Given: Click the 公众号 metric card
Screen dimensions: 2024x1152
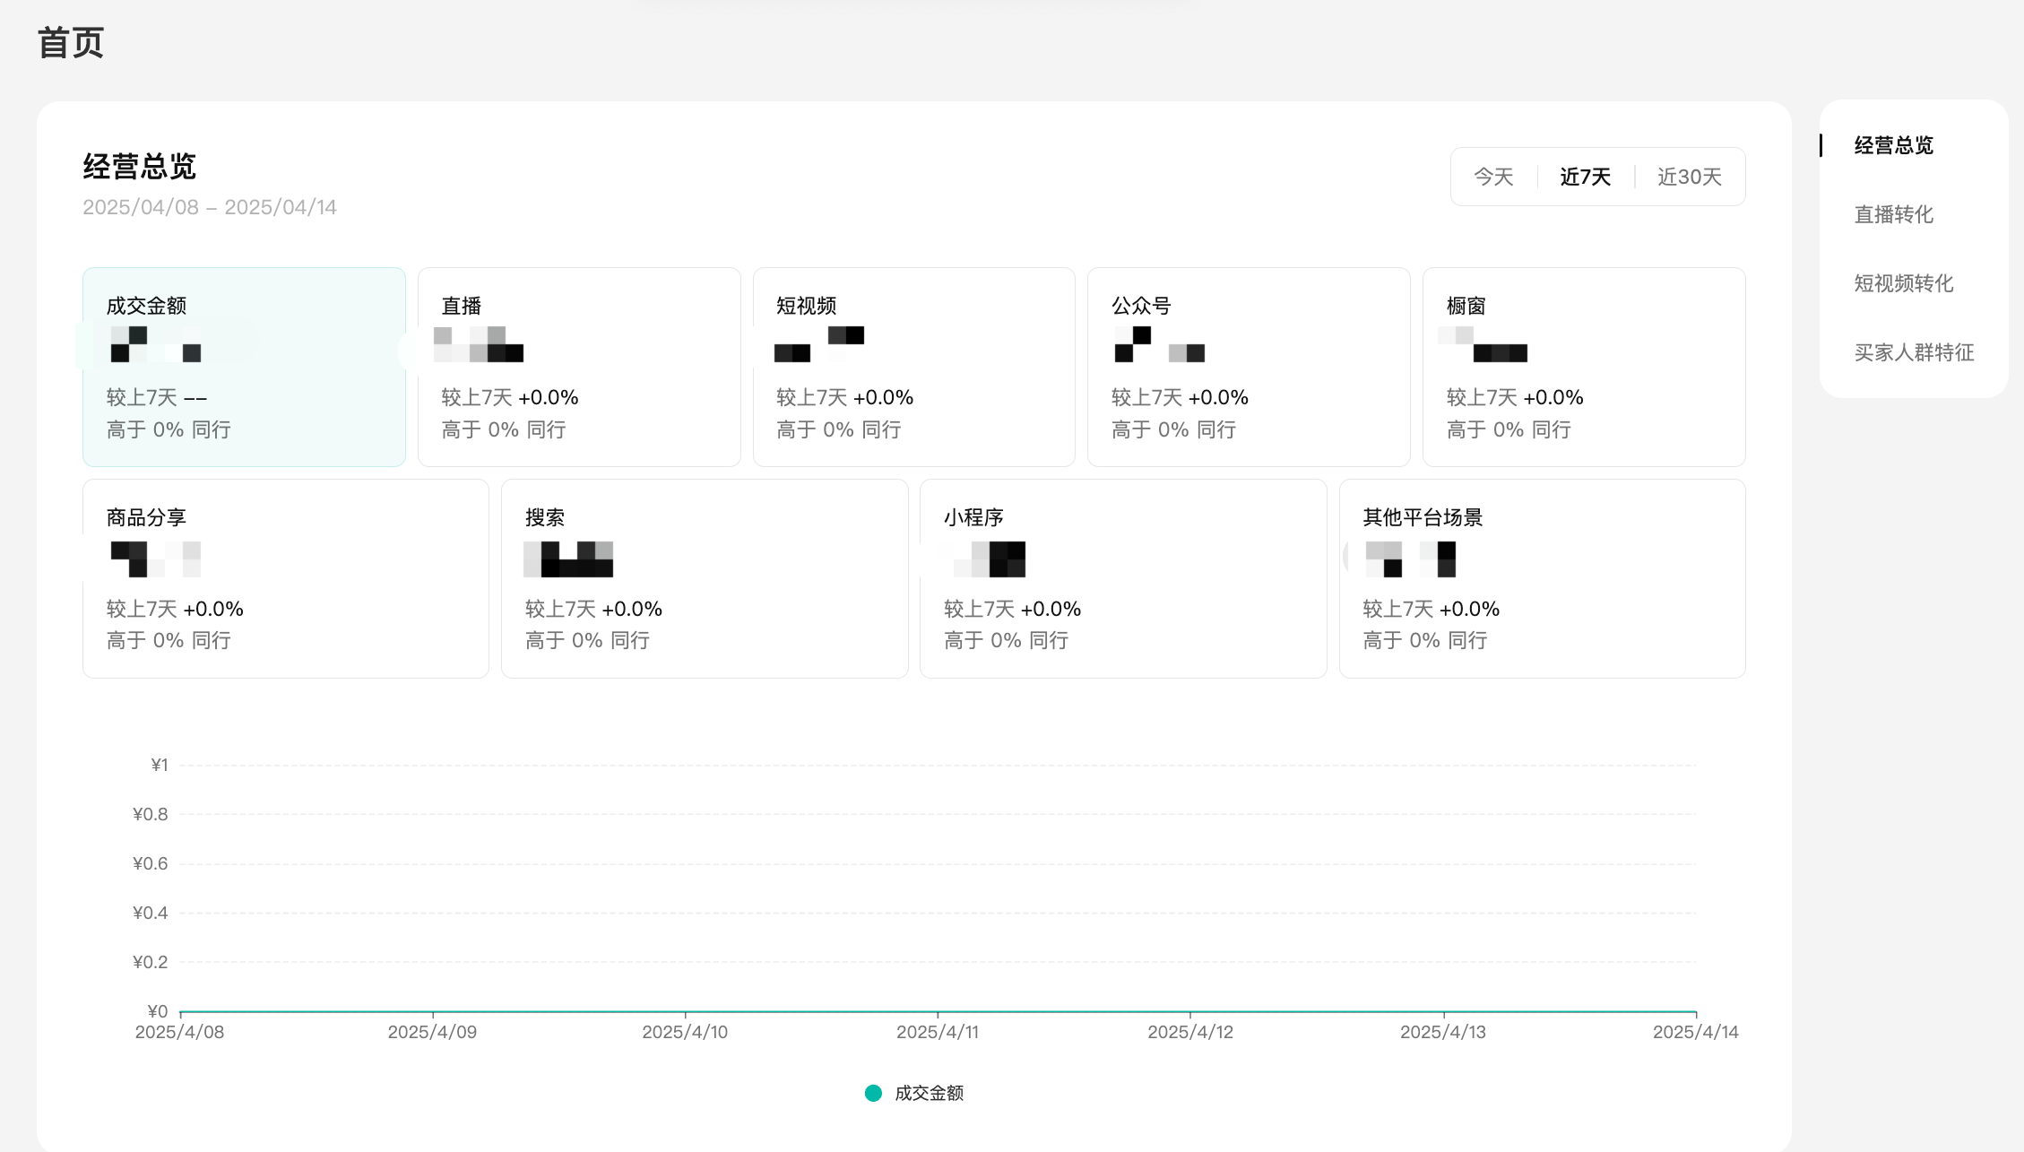Looking at the screenshot, I should point(1248,367).
